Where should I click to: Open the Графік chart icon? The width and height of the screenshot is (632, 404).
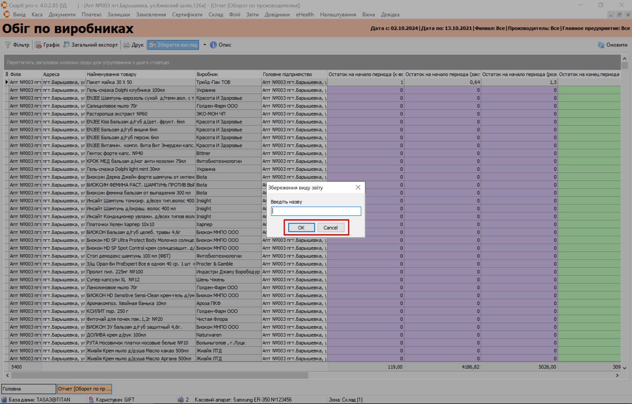click(38, 45)
